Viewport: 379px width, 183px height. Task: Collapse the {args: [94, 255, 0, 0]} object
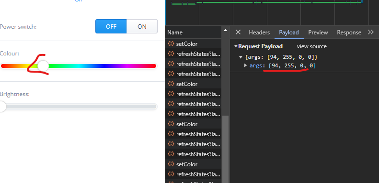(241, 57)
